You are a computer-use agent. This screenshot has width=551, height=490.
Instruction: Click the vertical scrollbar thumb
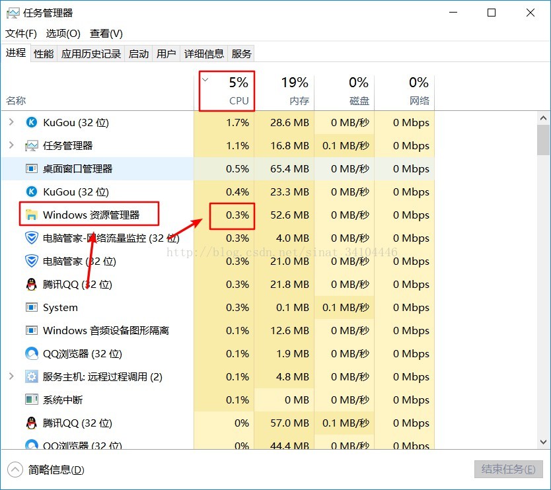(544, 140)
